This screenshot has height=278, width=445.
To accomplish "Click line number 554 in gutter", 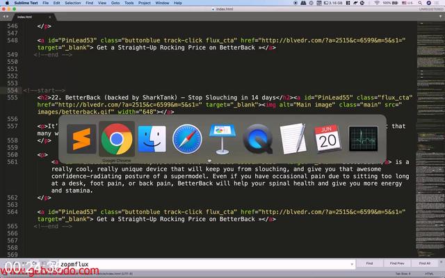I will tap(13, 90).
